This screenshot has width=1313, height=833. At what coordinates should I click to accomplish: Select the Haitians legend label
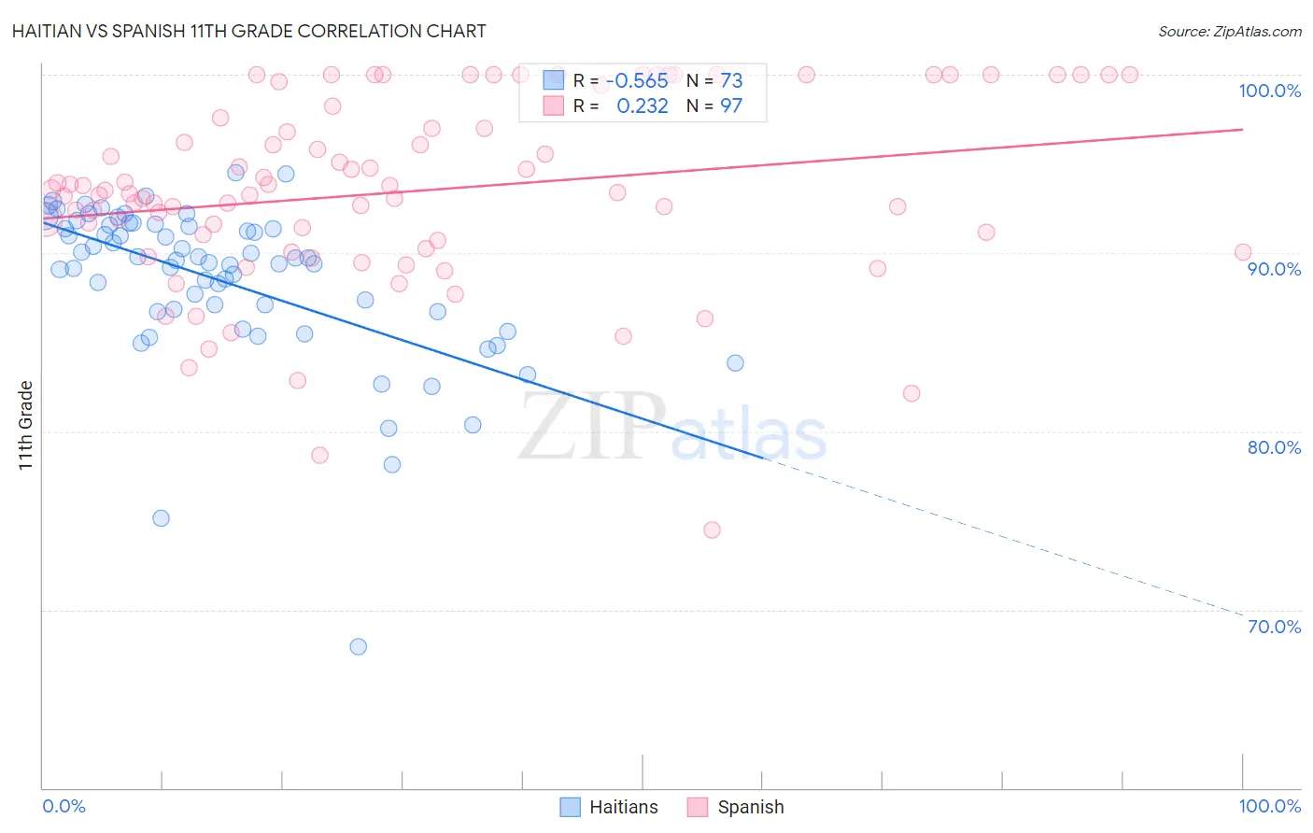[x=624, y=807]
